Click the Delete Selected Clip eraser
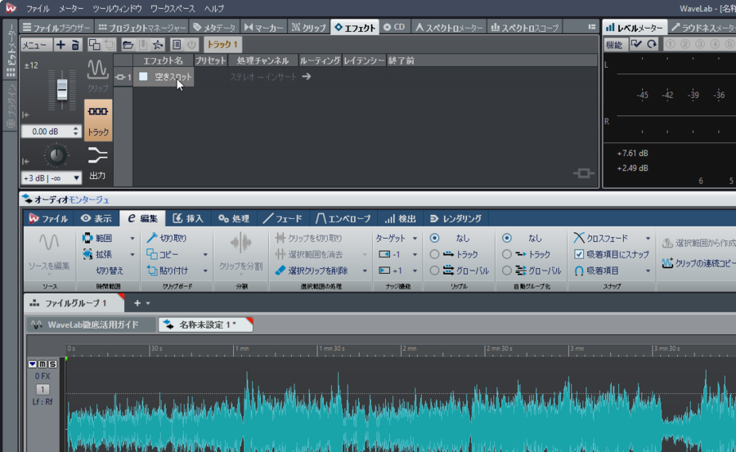This screenshot has width=736, height=452. tap(280, 271)
